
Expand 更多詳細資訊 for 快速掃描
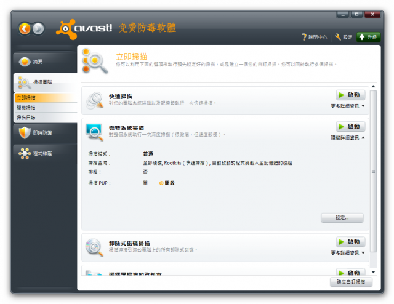click(x=348, y=106)
